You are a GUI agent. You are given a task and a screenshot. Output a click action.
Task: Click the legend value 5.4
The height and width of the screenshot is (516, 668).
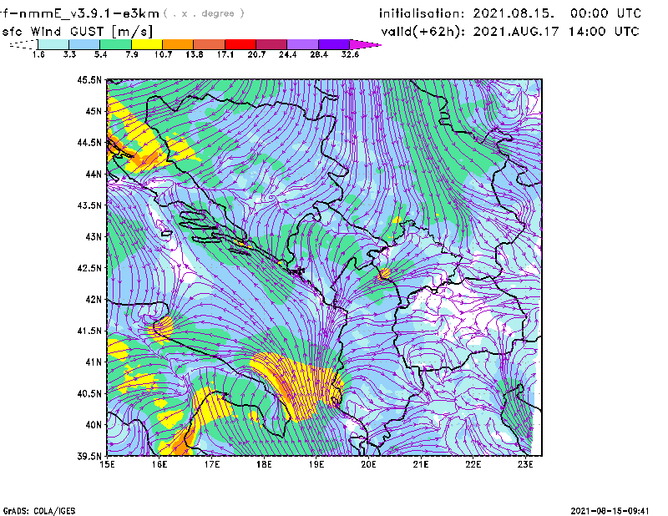point(100,54)
